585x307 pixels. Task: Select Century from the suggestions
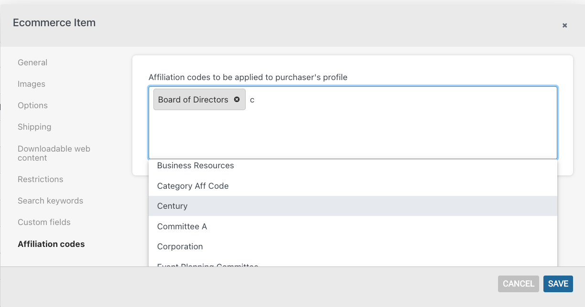click(x=353, y=206)
